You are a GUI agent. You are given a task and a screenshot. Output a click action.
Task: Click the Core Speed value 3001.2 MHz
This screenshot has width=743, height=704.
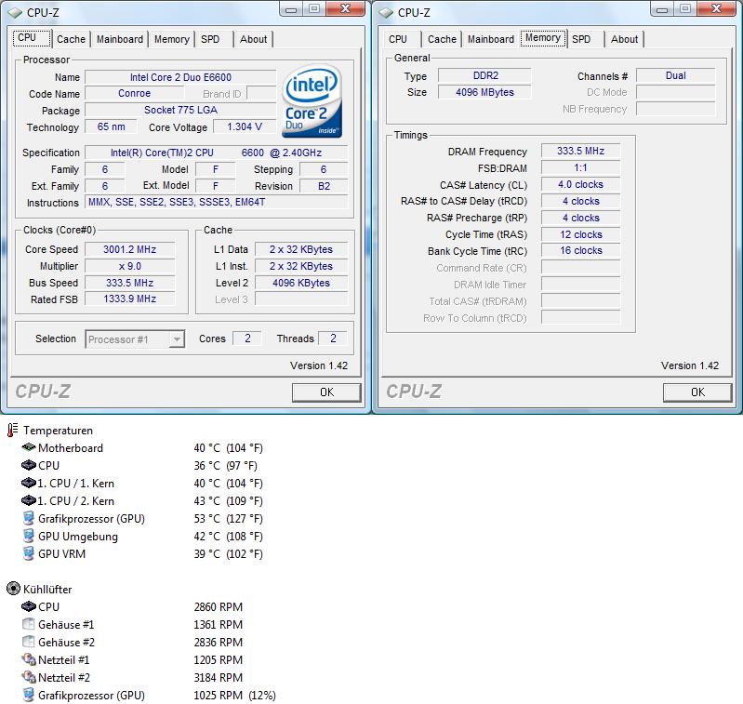pos(130,249)
